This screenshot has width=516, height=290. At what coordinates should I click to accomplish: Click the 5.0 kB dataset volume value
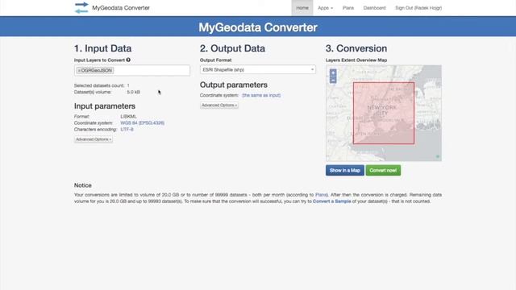point(133,92)
